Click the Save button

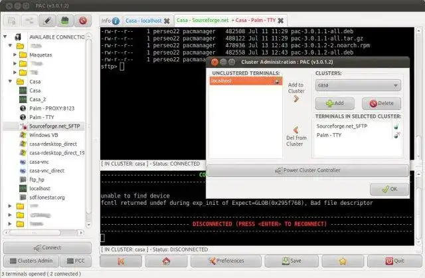[292, 261]
